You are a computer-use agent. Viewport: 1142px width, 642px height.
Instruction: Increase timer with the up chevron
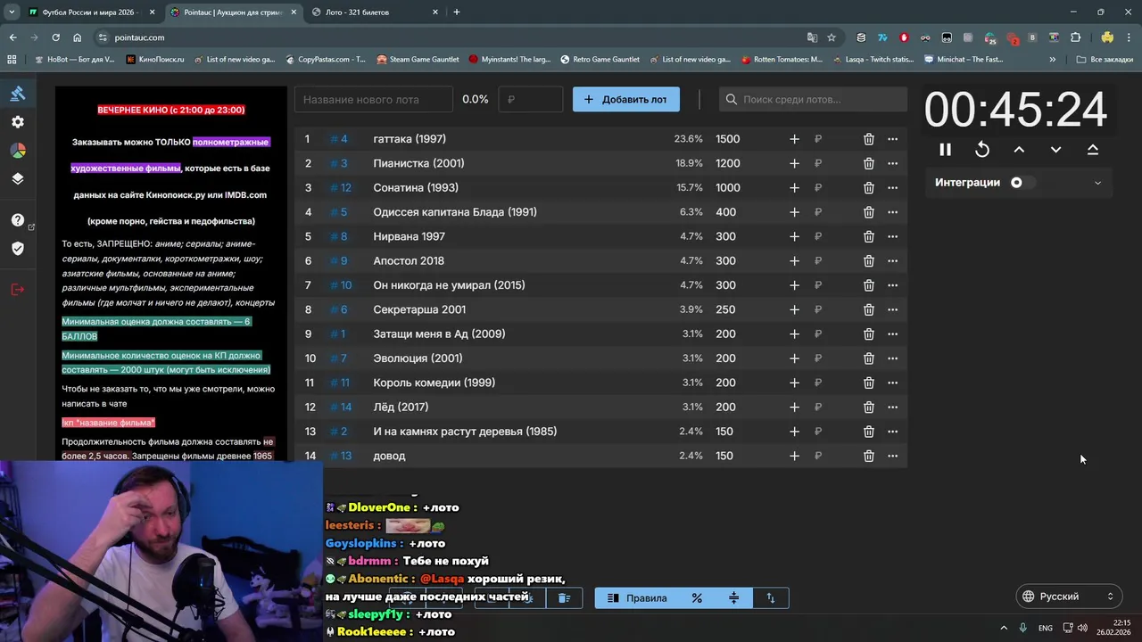point(1019,150)
